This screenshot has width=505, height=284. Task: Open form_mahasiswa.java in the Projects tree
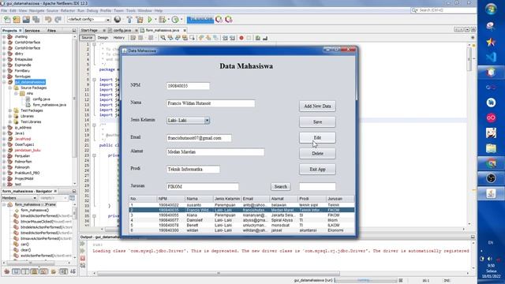[x=49, y=105]
